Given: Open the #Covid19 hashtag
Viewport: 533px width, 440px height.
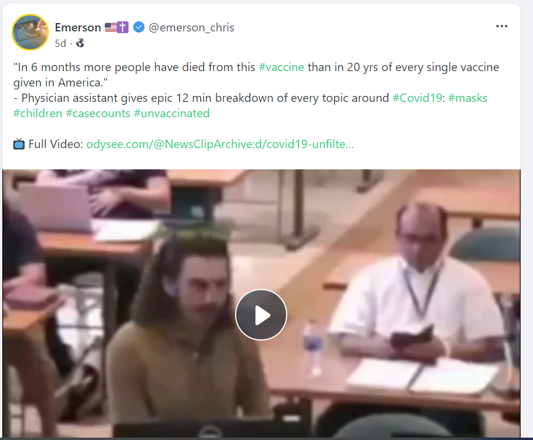Looking at the screenshot, I should pos(417,98).
